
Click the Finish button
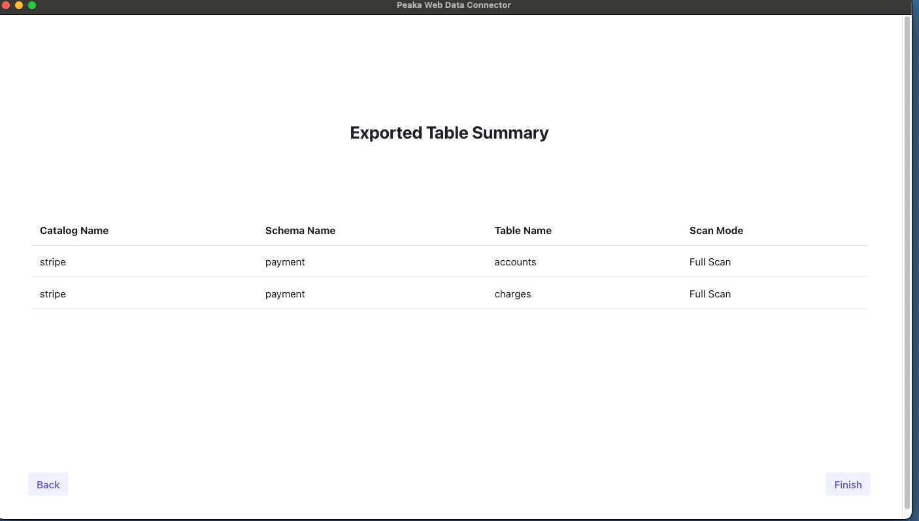point(848,484)
